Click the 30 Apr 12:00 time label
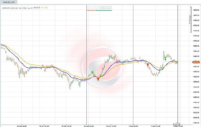 (x=111, y=126)
